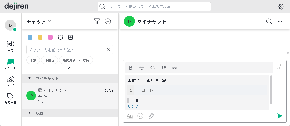The image size is (290, 126).
Task: Click the paperclip attach file icon
Action: click(x=151, y=116)
